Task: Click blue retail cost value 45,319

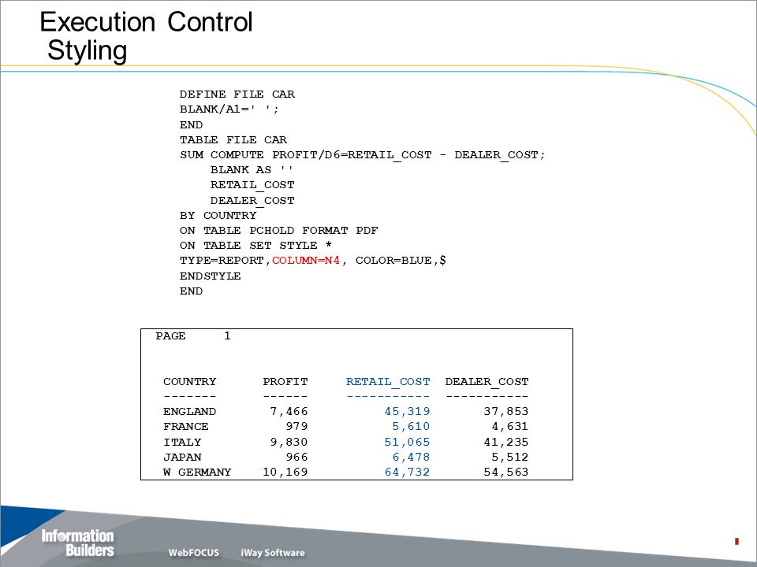Action: [407, 411]
